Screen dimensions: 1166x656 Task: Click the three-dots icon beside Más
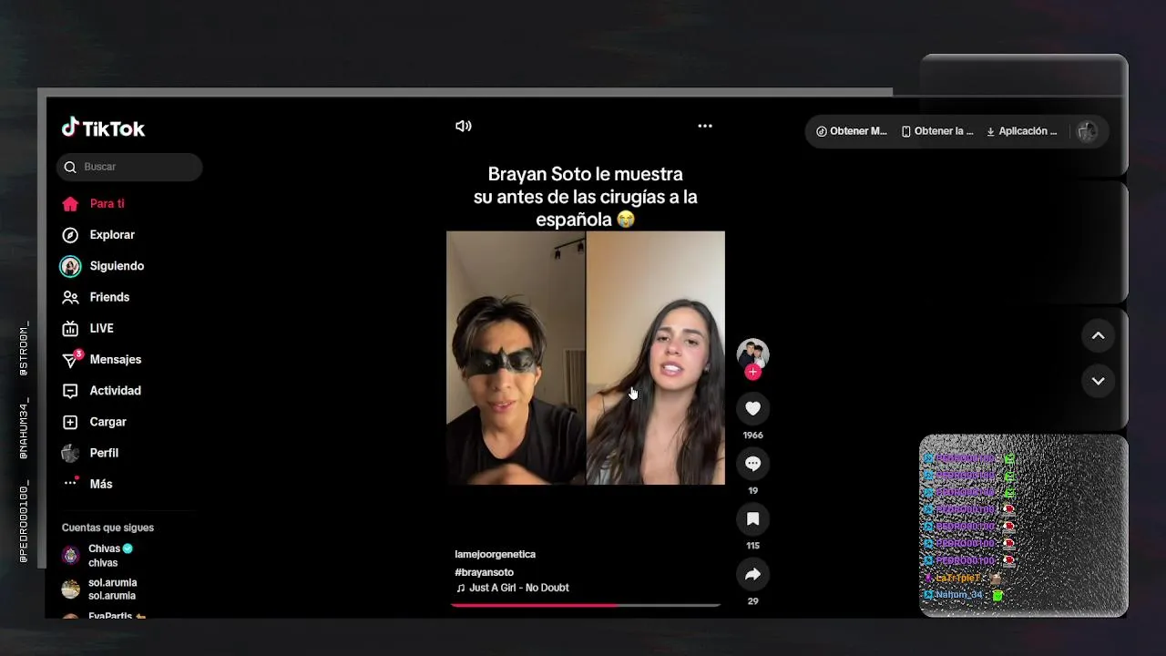pos(71,483)
